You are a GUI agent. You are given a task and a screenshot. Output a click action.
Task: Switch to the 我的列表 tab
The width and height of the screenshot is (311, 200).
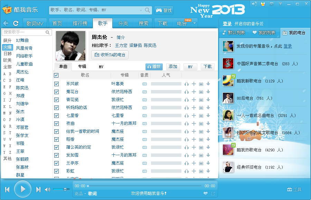(264, 33)
